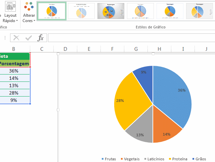The image size is (215, 162).
Task: Open Insert Function via the fx icon
Action: [40, 38]
